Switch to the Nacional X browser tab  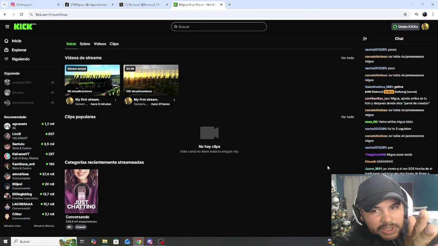pyautogui.click(x=144, y=5)
